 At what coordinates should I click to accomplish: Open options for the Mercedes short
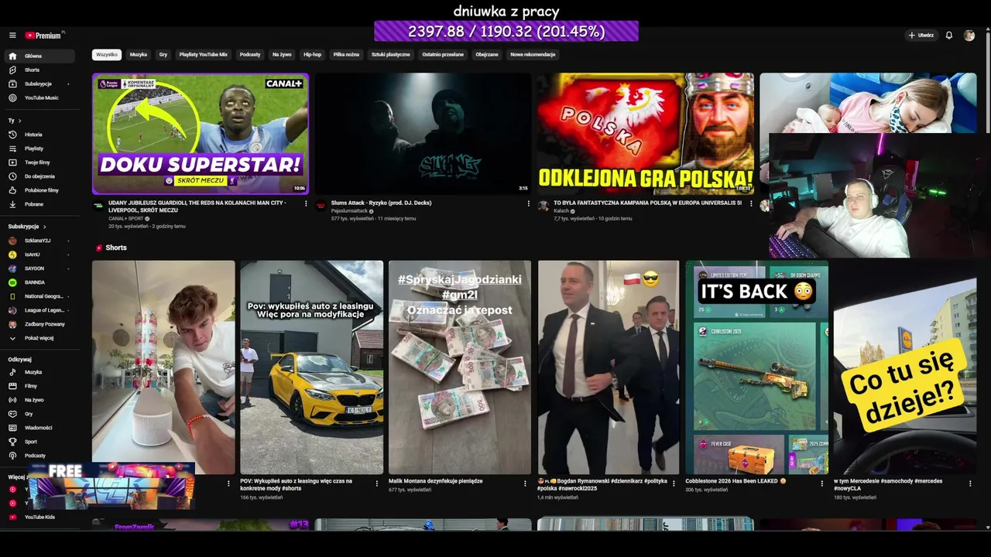971,484
